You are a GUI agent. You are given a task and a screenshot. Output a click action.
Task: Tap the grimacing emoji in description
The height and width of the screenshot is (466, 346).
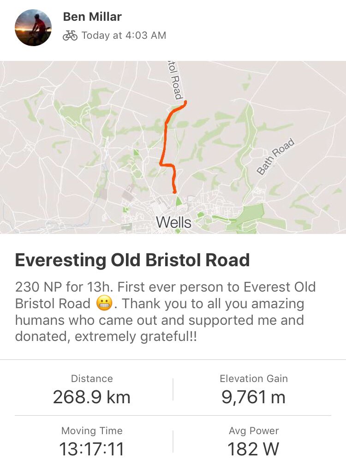[x=104, y=304]
